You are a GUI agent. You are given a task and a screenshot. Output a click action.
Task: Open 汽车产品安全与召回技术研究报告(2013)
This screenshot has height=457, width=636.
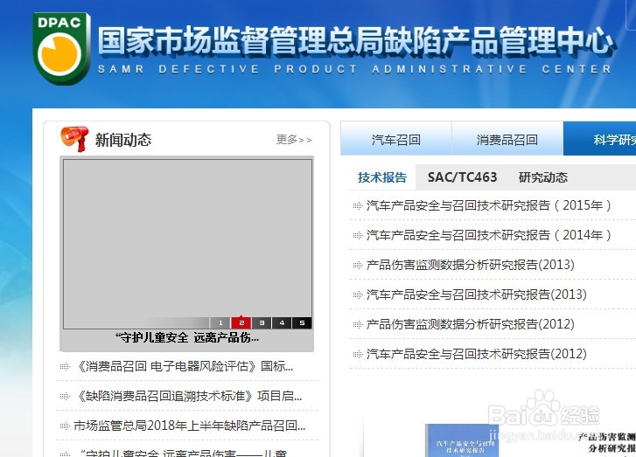click(476, 294)
